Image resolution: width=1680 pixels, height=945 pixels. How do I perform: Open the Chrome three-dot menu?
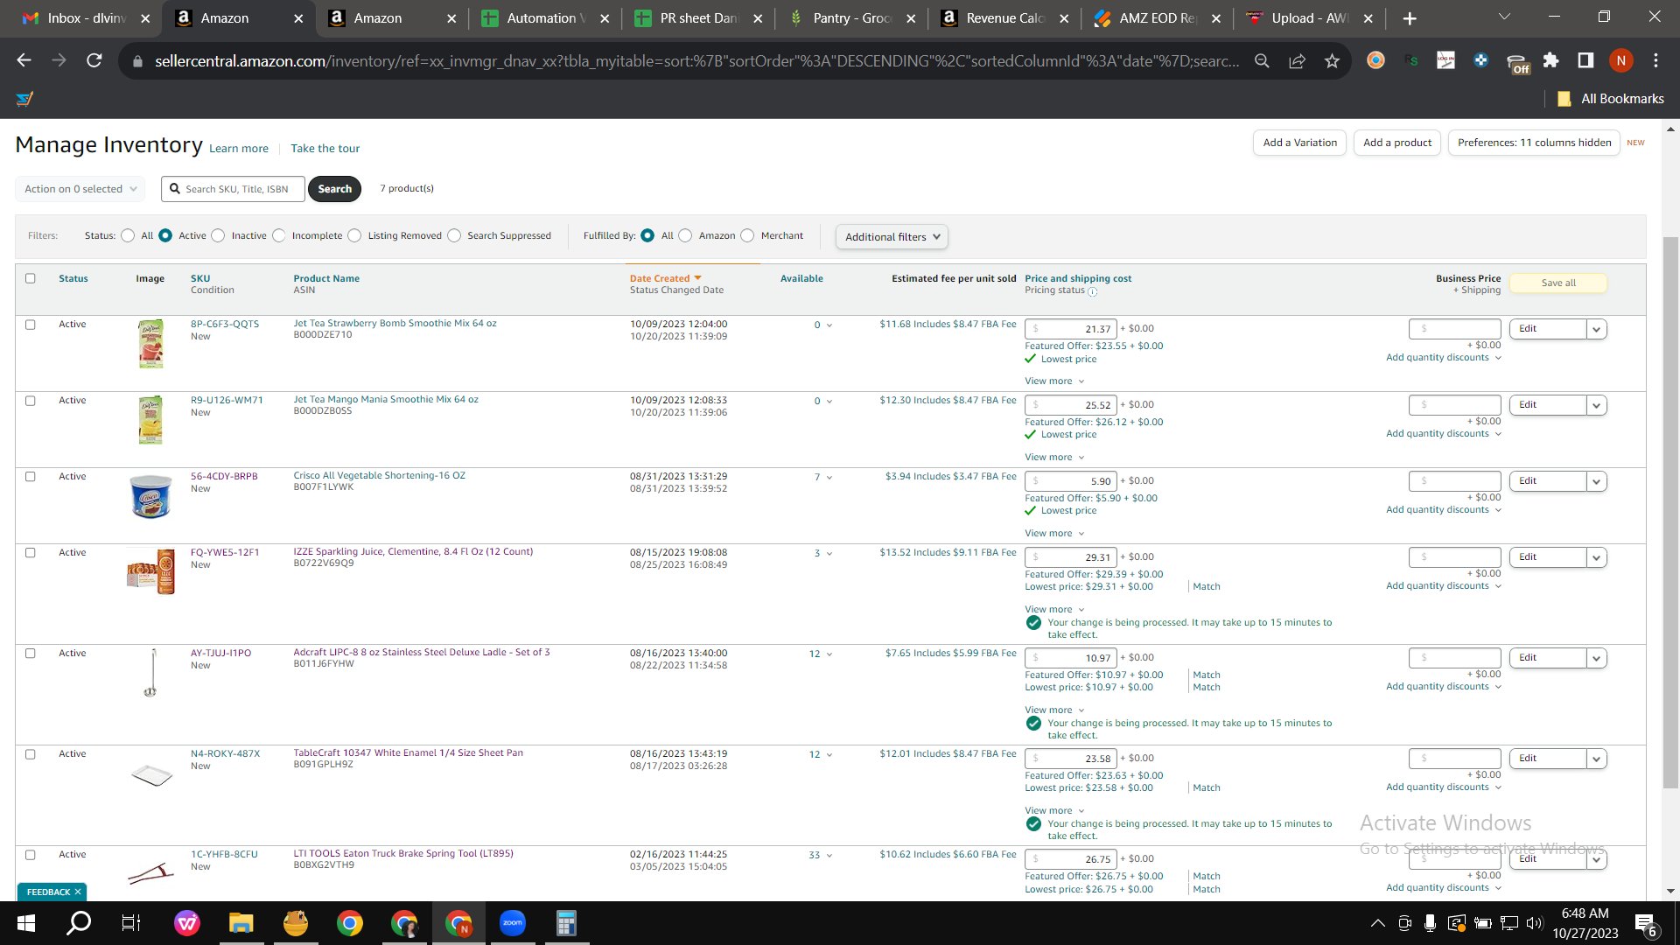1655,60
